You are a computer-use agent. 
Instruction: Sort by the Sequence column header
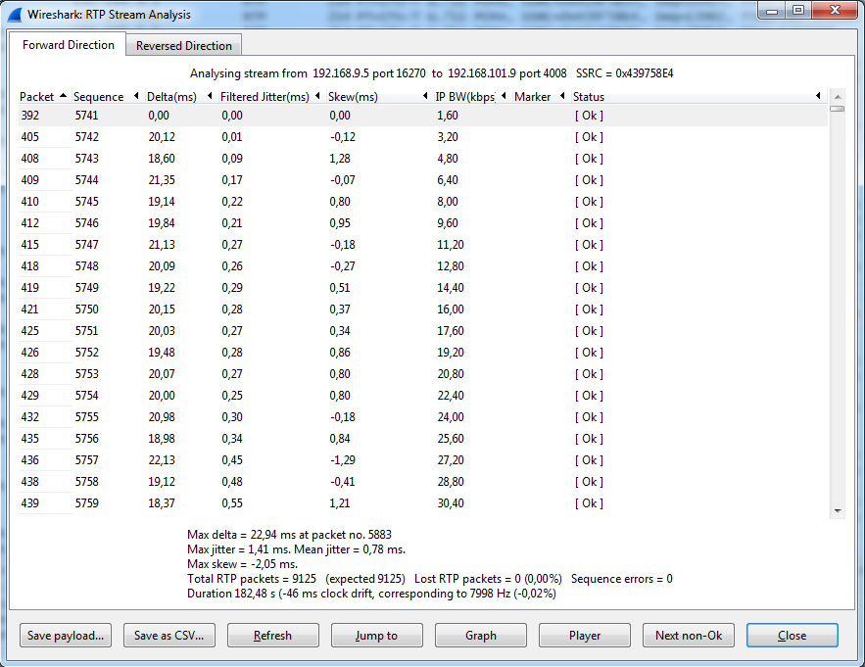tap(99, 97)
